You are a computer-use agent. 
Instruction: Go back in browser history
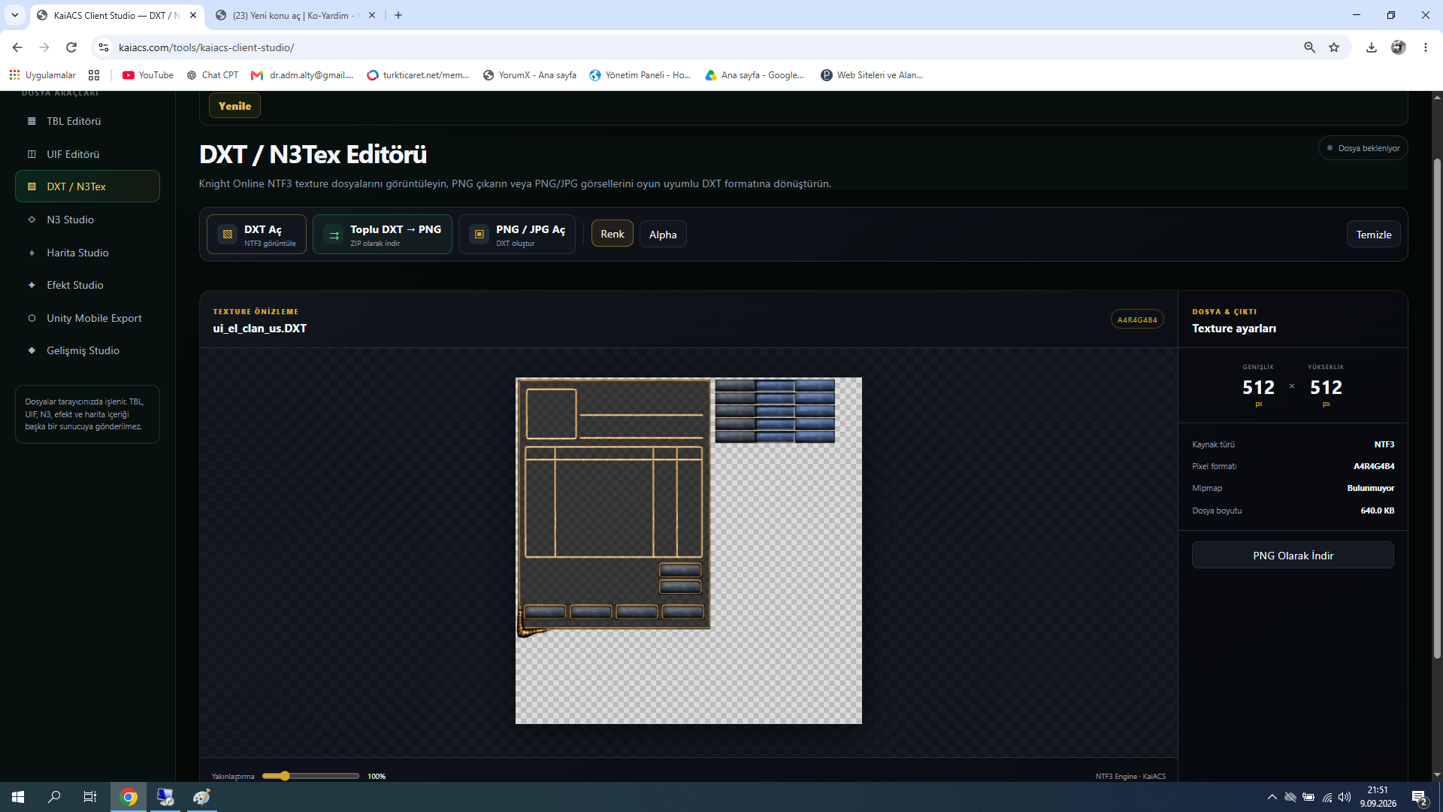[17, 47]
